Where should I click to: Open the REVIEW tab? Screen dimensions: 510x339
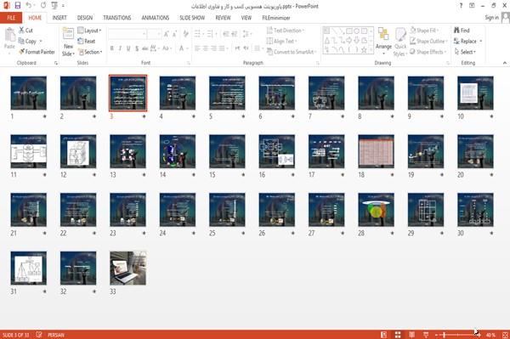(223, 18)
